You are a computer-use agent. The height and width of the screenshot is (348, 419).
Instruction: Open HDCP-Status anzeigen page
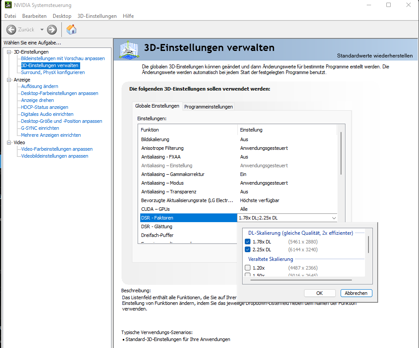tap(44, 107)
